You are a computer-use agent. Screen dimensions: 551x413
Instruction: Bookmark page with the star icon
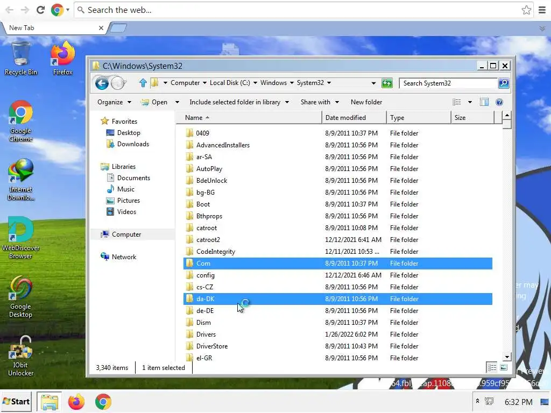pos(526,10)
